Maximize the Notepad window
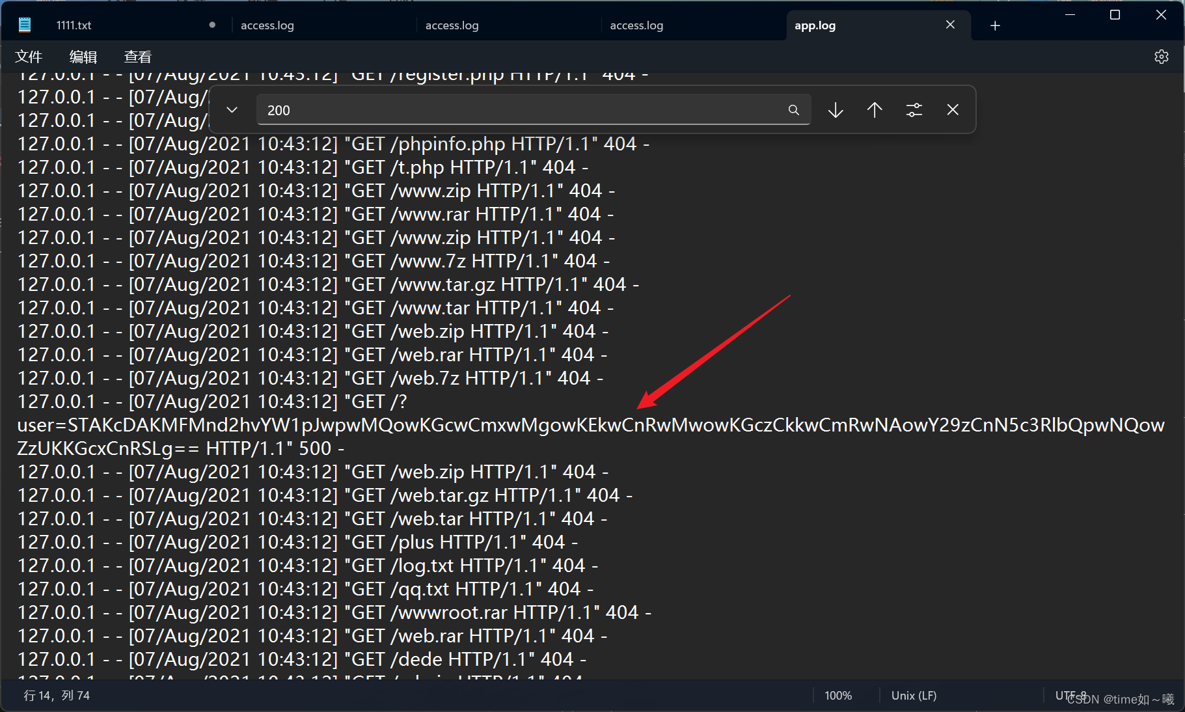The image size is (1185, 712). [x=1115, y=14]
